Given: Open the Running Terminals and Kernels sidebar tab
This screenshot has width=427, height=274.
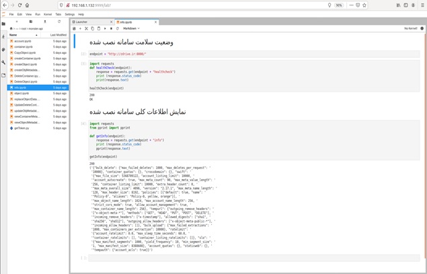Looking at the screenshot, I should [3, 36].
